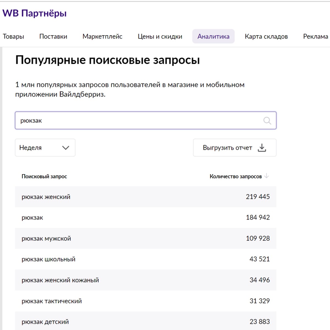Click the Поисковый запрос column header

tap(44, 176)
